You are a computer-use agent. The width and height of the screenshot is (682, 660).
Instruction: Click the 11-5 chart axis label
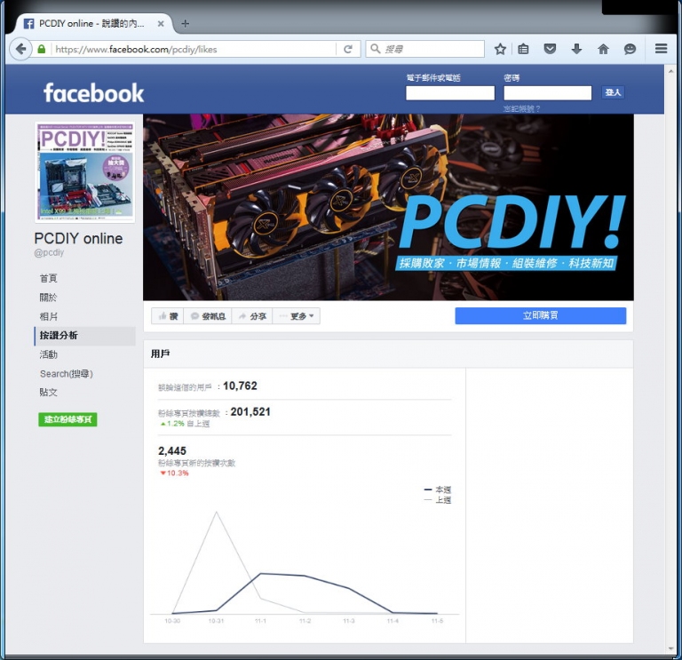click(437, 621)
